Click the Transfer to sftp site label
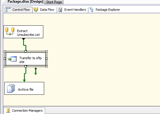 pos(30,60)
